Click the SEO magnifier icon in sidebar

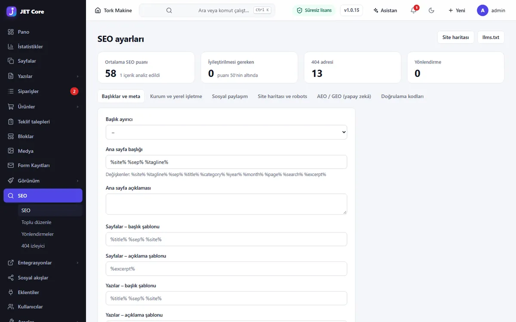click(x=11, y=196)
